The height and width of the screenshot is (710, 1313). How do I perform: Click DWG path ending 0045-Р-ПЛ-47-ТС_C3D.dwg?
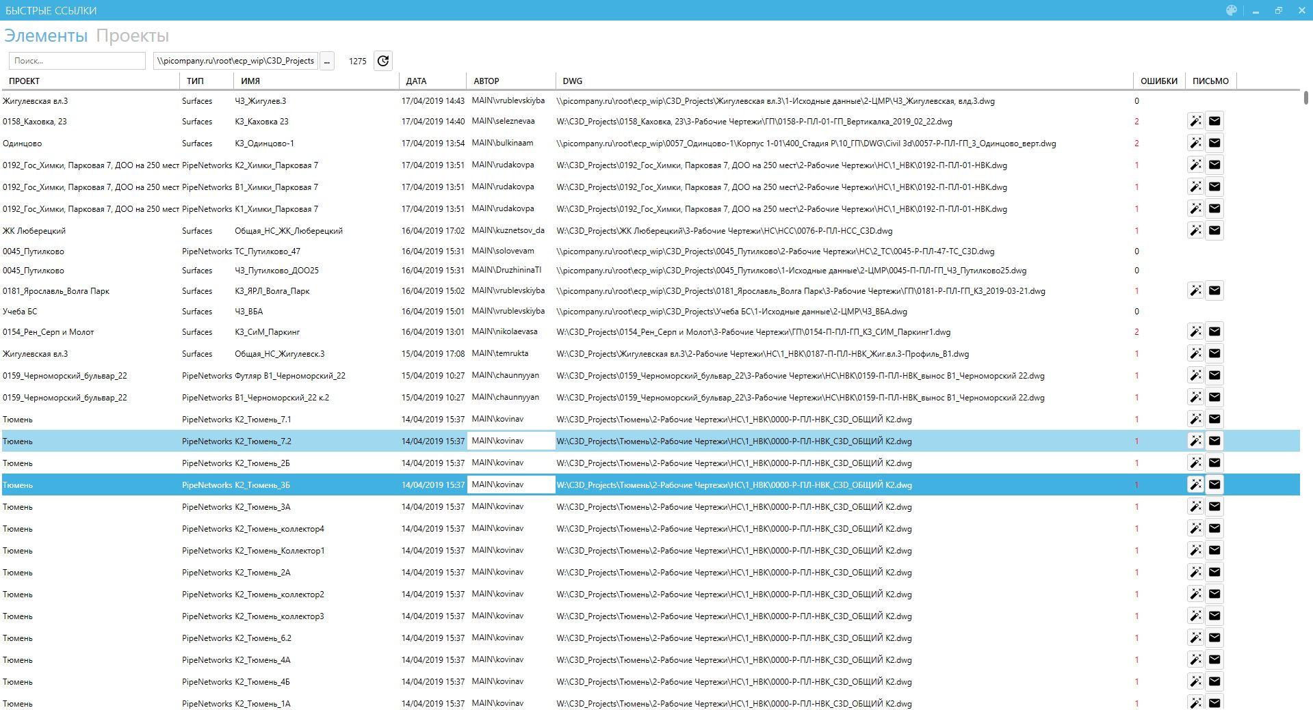pos(776,251)
